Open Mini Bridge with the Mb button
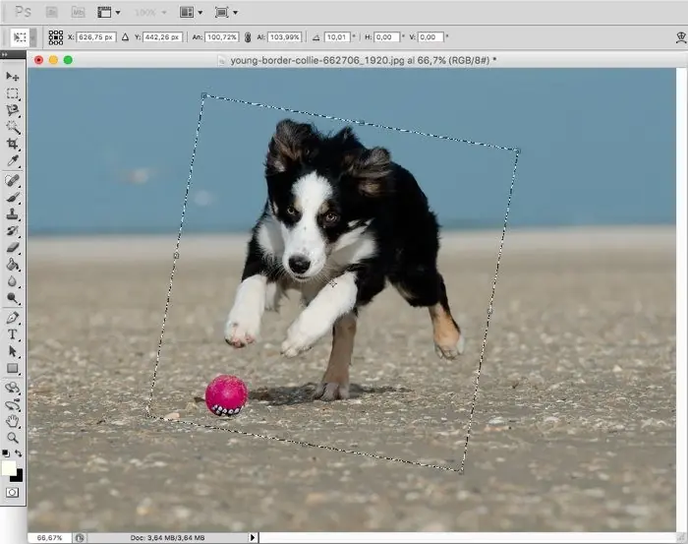This screenshot has width=688, height=544. [x=78, y=13]
